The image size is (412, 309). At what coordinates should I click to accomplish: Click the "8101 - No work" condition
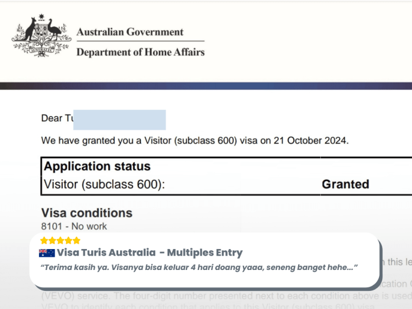point(74,226)
